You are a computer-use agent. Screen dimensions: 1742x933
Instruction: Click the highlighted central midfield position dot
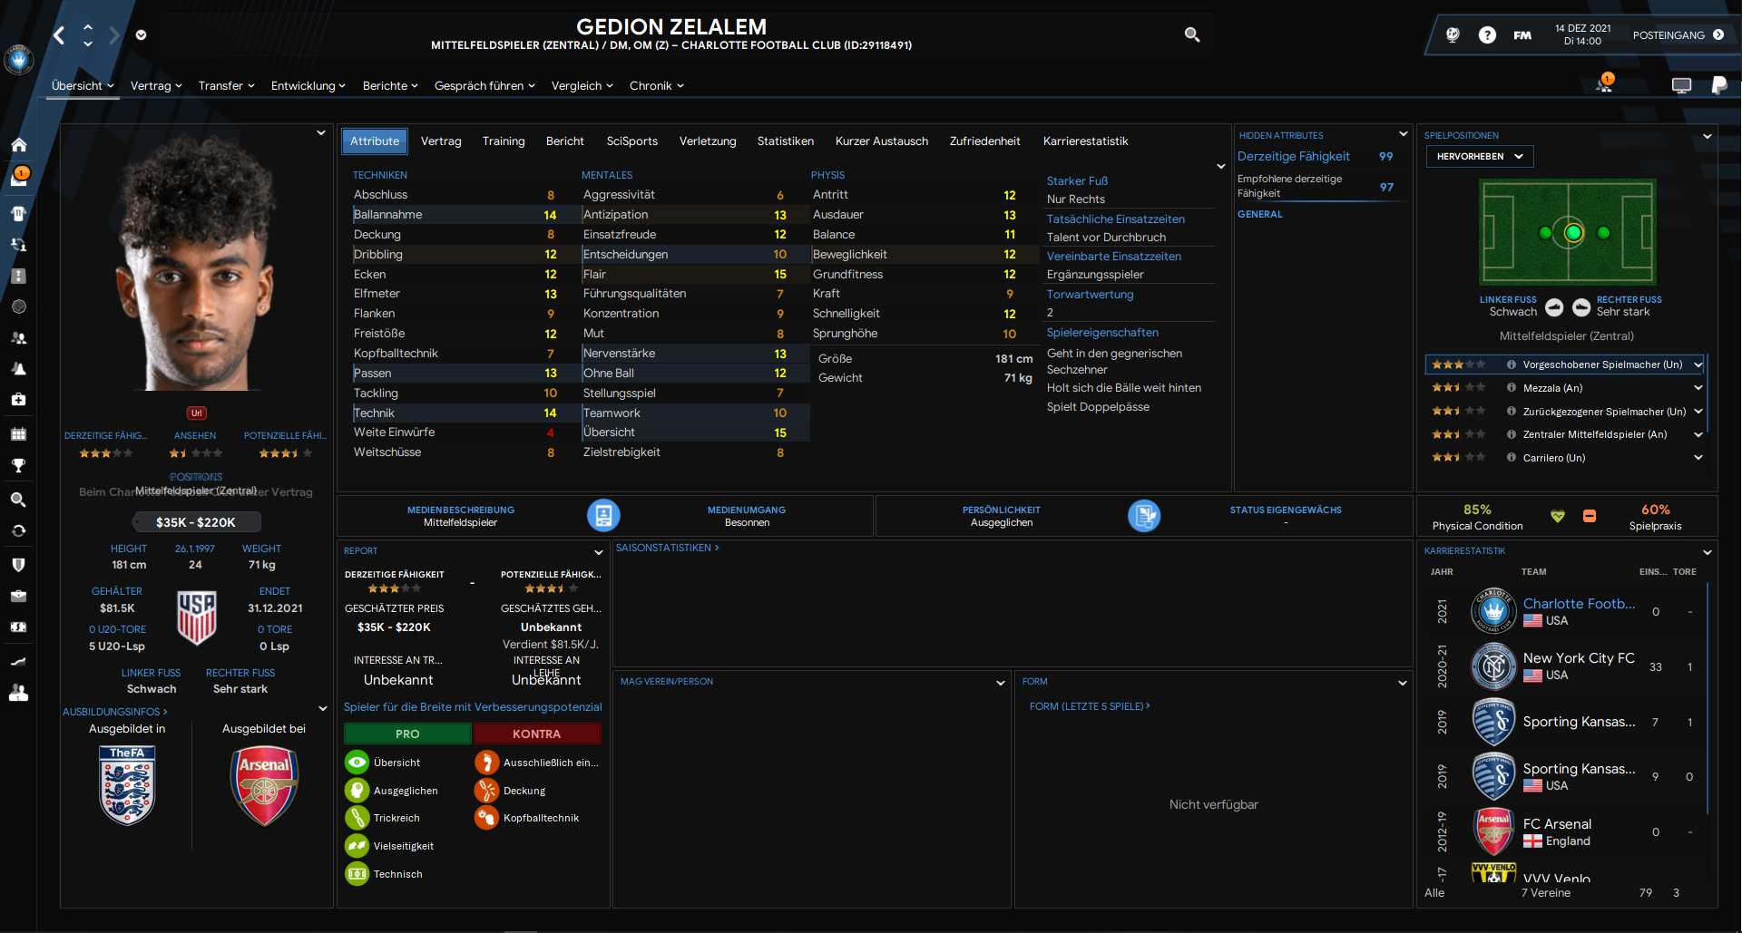[1573, 233]
